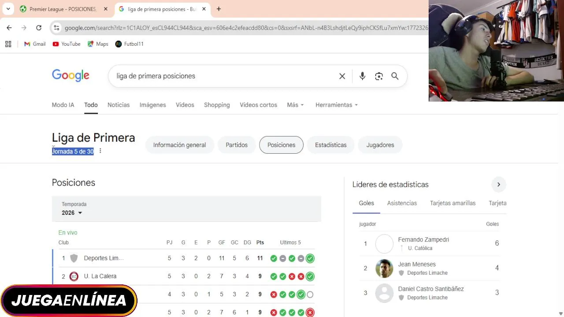The width and height of the screenshot is (564, 317).
Task: Submit search with magnifying glass icon
Action: (x=395, y=76)
